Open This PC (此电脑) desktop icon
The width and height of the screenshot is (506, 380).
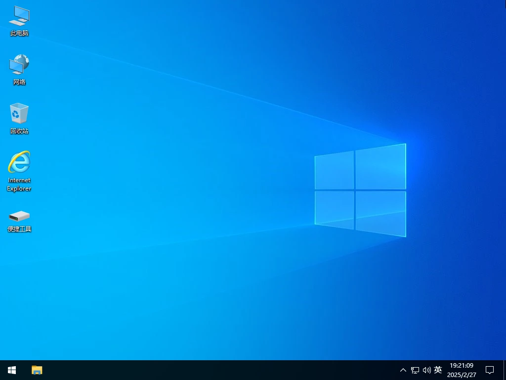[19, 19]
